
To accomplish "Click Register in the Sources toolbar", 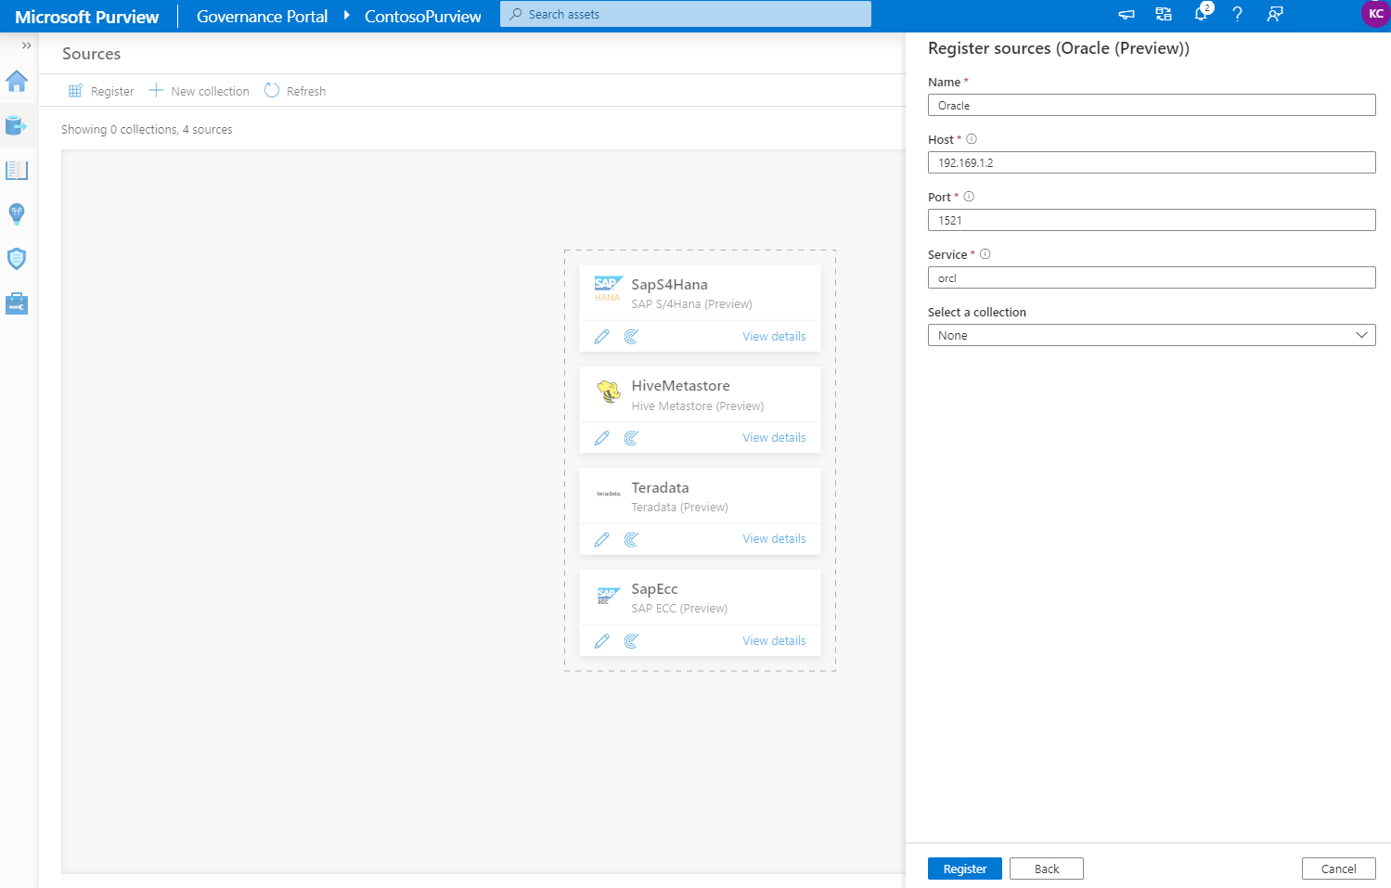I will (101, 91).
